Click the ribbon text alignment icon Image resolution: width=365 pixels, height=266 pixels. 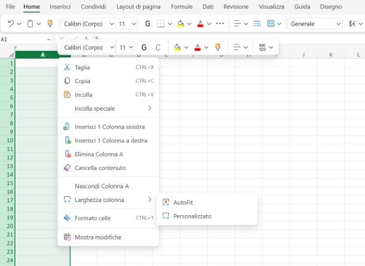click(237, 24)
